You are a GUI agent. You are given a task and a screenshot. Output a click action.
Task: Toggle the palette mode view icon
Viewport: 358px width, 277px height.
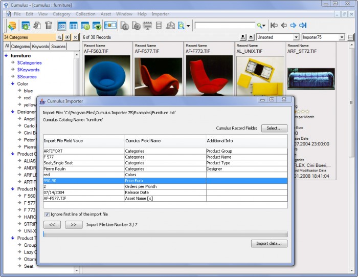click(110, 25)
